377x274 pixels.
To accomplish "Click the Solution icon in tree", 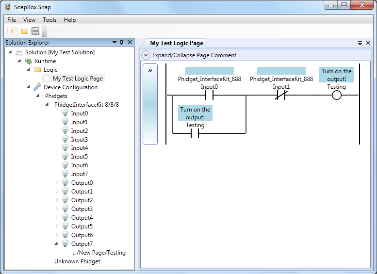I will [x=19, y=52].
